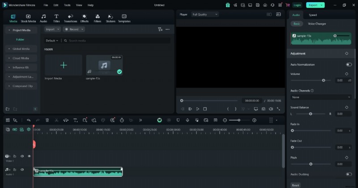
Task: Click the gift icon in title bar
Action: pyautogui.click(x=228, y=5)
